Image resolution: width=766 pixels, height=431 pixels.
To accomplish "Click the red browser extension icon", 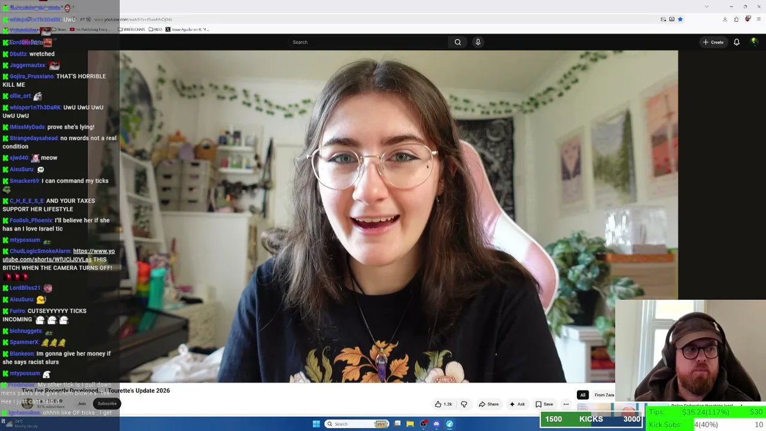I will pyautogui.click(x=747, y=19).
